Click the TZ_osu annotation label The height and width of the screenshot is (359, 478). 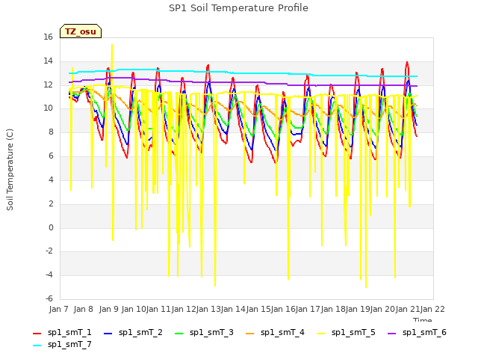[x=81, y=31]
